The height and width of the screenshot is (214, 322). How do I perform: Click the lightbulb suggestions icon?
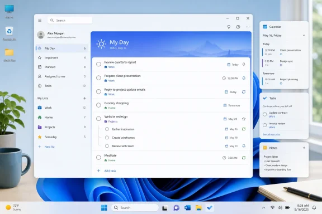click(229, 27)
